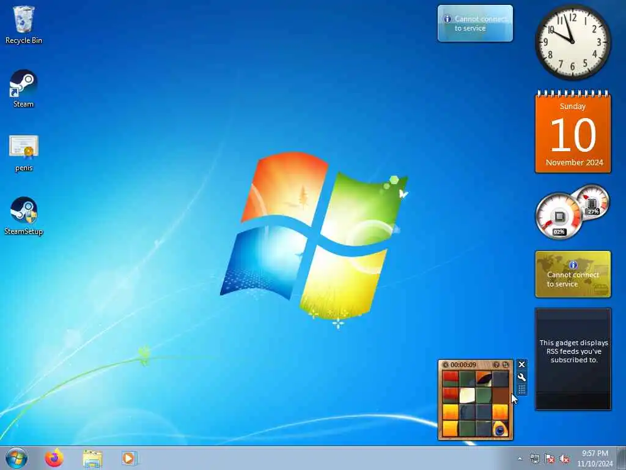Image resolution: width=626 pixels, height=470 pixels.
Task: Select the SteamSetup installer icon
Action: click(24, 216)
